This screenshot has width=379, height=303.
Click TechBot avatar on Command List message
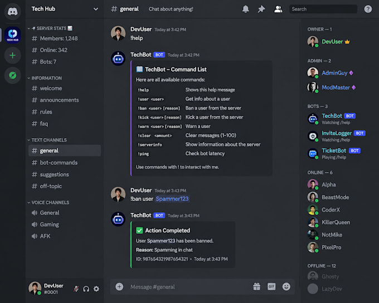click(x=118, y=58)
